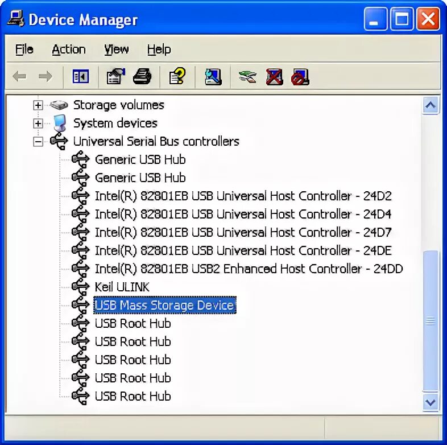Select Intel 82801EB Universal Host Controller 24D4
447x445 pixels.
pos(243,214)
